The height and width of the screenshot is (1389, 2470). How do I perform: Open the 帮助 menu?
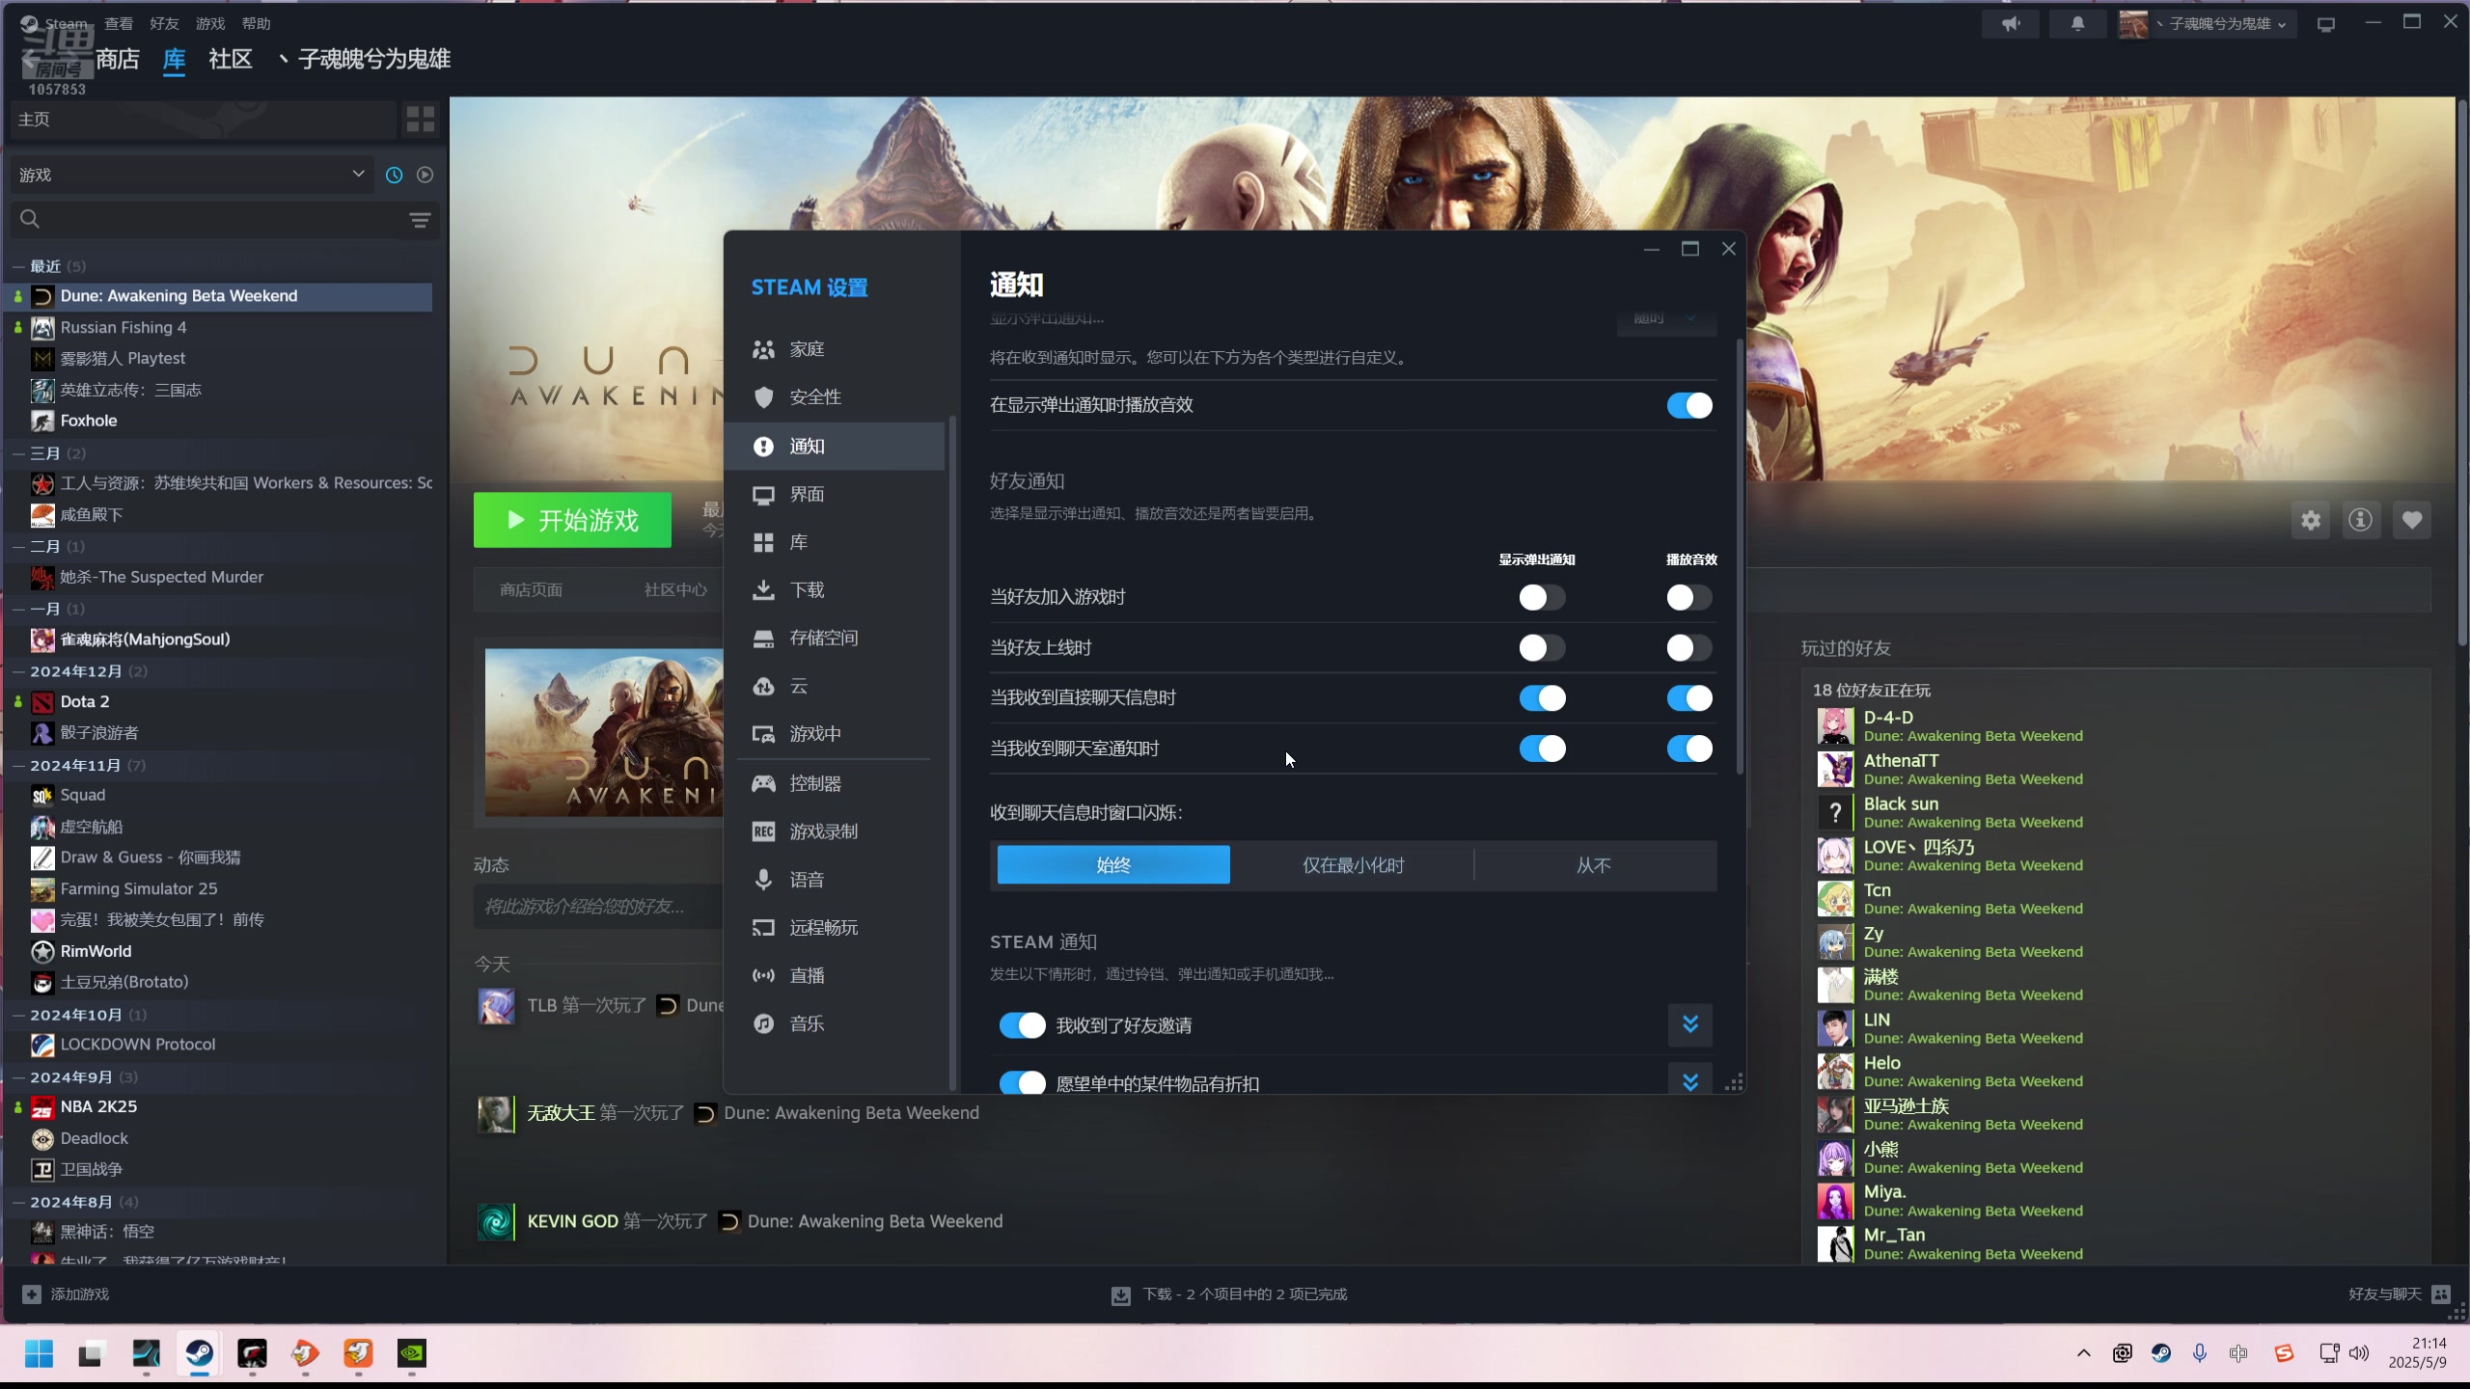tap(256, 23)
